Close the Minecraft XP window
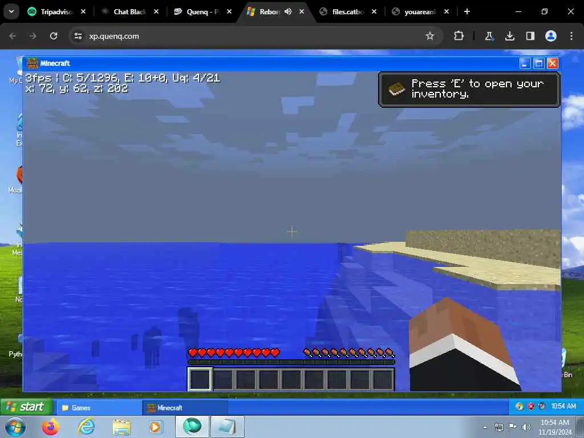584x438 pixels. coord(552,63)
